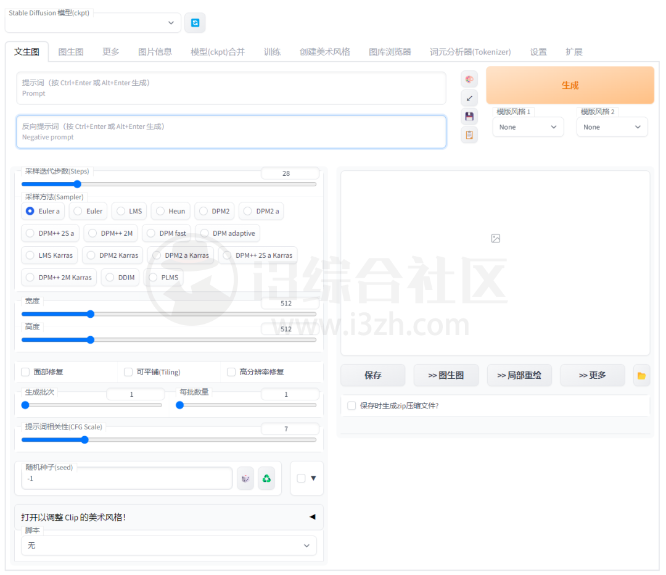Reuse last seed with recycle icon

[267, 479]
